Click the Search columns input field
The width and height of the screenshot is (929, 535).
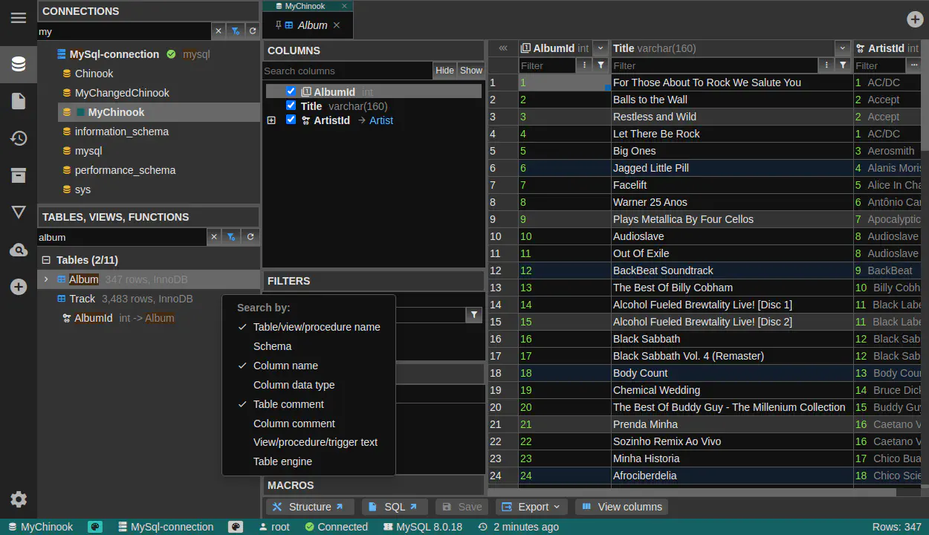click(348, 71)
